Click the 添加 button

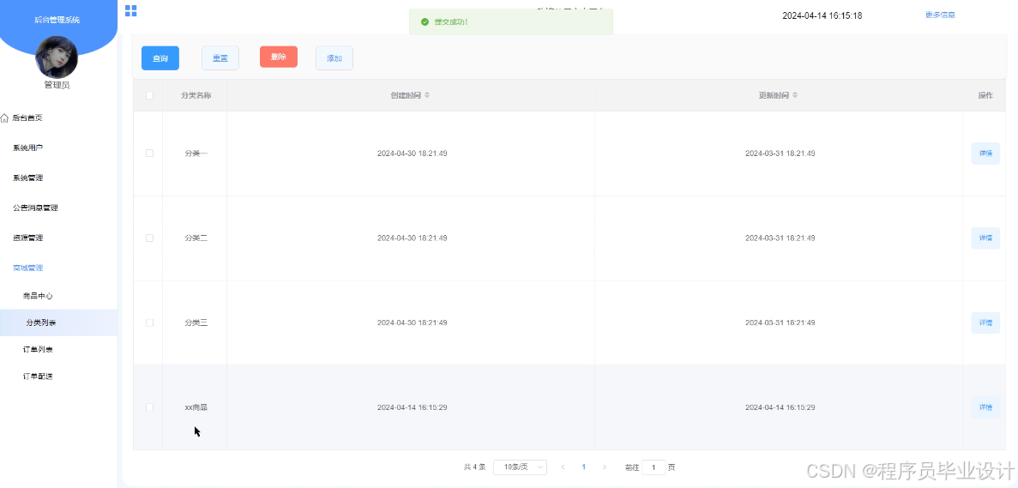pos(334,58)
